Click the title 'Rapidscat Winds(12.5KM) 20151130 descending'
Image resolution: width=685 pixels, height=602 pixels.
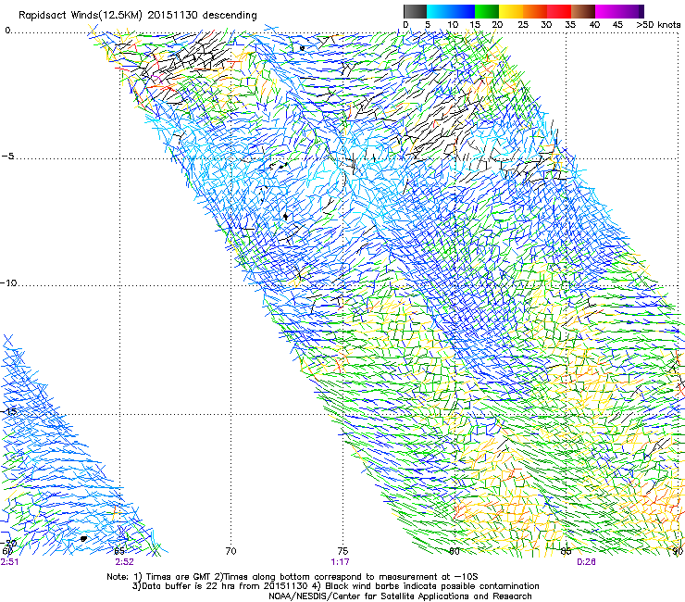138,16
